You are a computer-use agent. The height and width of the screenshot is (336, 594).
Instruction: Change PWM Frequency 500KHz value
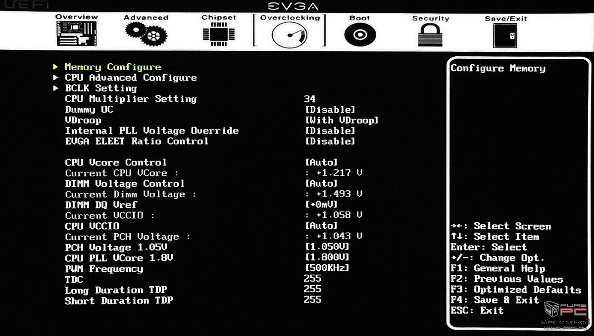point(327,268)
